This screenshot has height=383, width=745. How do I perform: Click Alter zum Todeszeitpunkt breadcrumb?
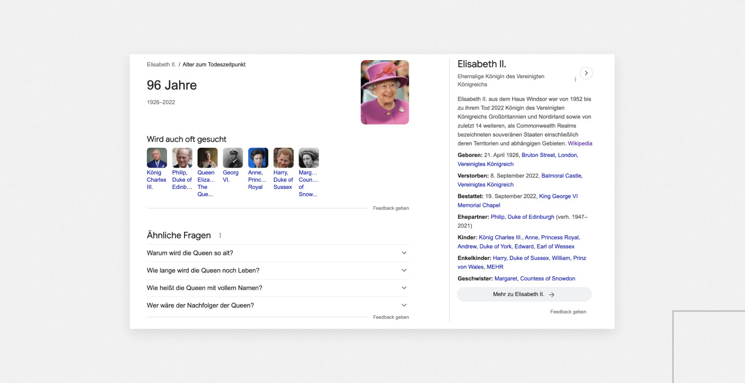click(x=214, y=65)
